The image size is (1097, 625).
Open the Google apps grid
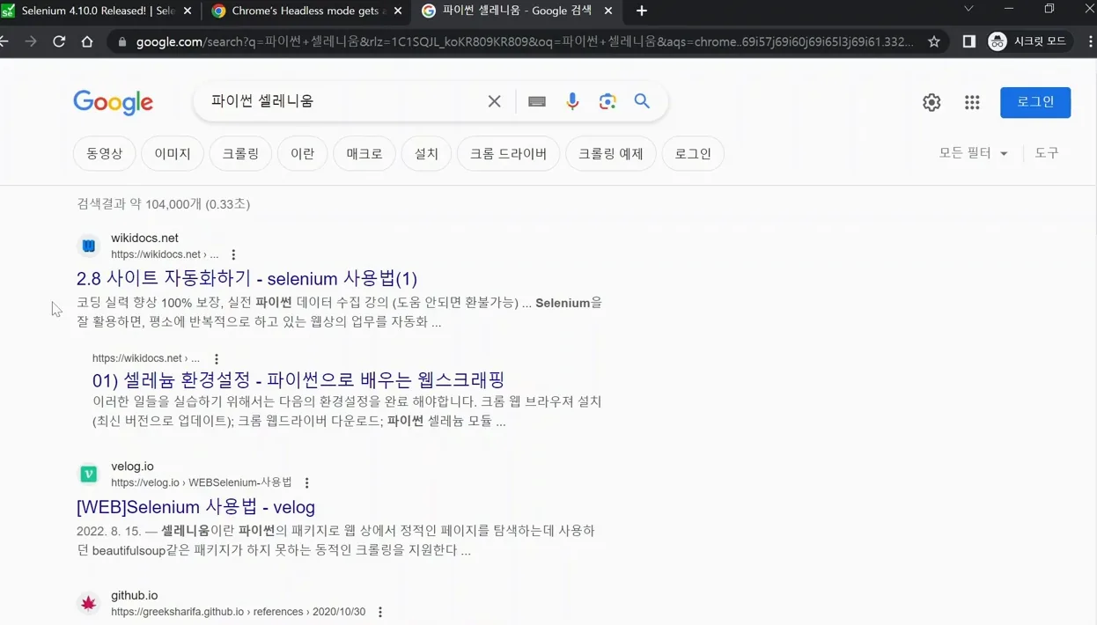tap(972, 102)
